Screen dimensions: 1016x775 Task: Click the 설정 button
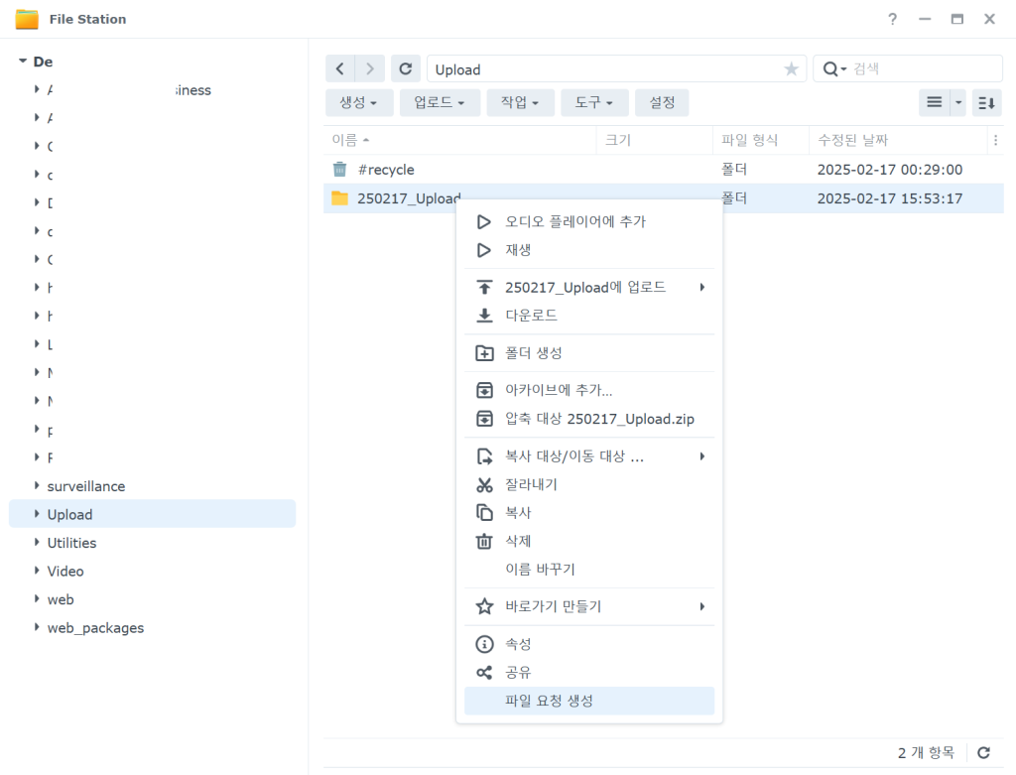(x=662, y=102)
